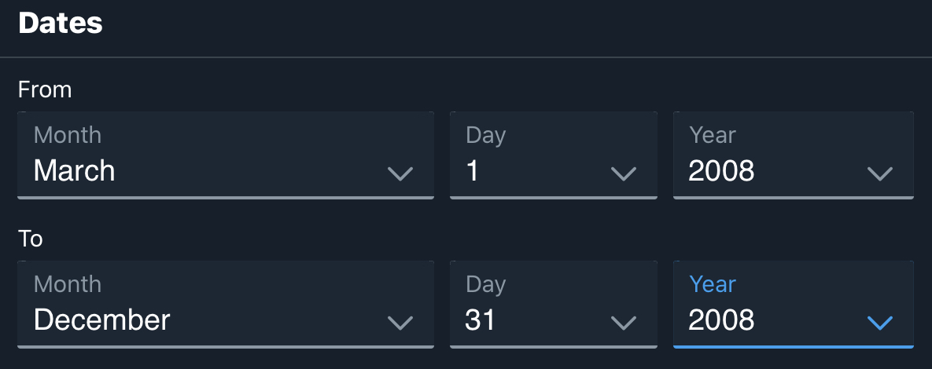Open the From Day dropdown showing 1

coord(553,155)
